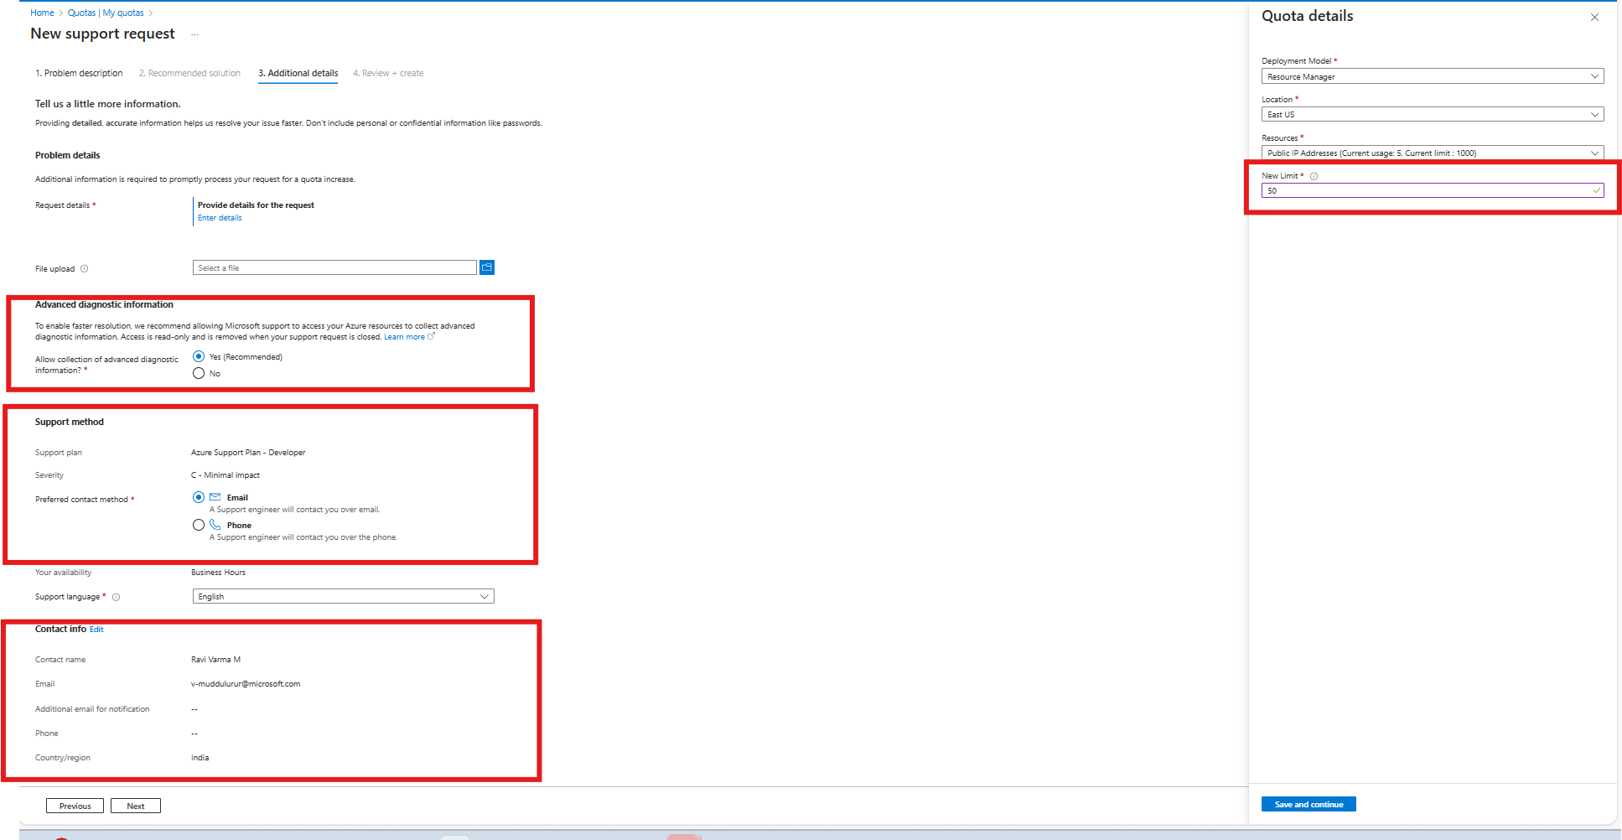Click the Select a file input field
The image size is (1622, 840).
click(x=334, y=267)
